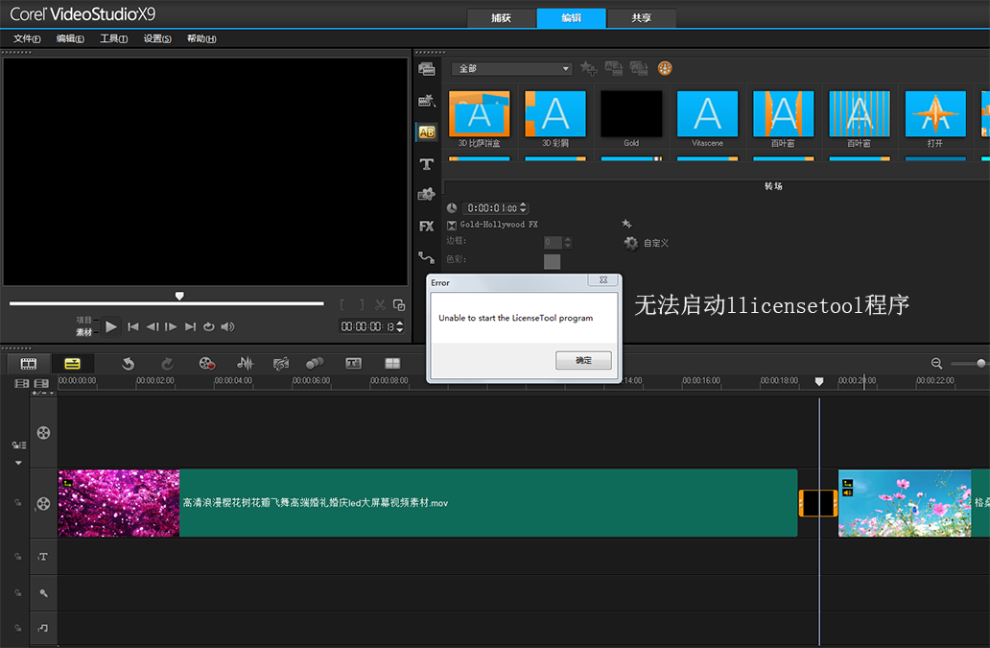990x648 pixels.
Task: Open Record/Capture option icon
Action: coord(207,363)
